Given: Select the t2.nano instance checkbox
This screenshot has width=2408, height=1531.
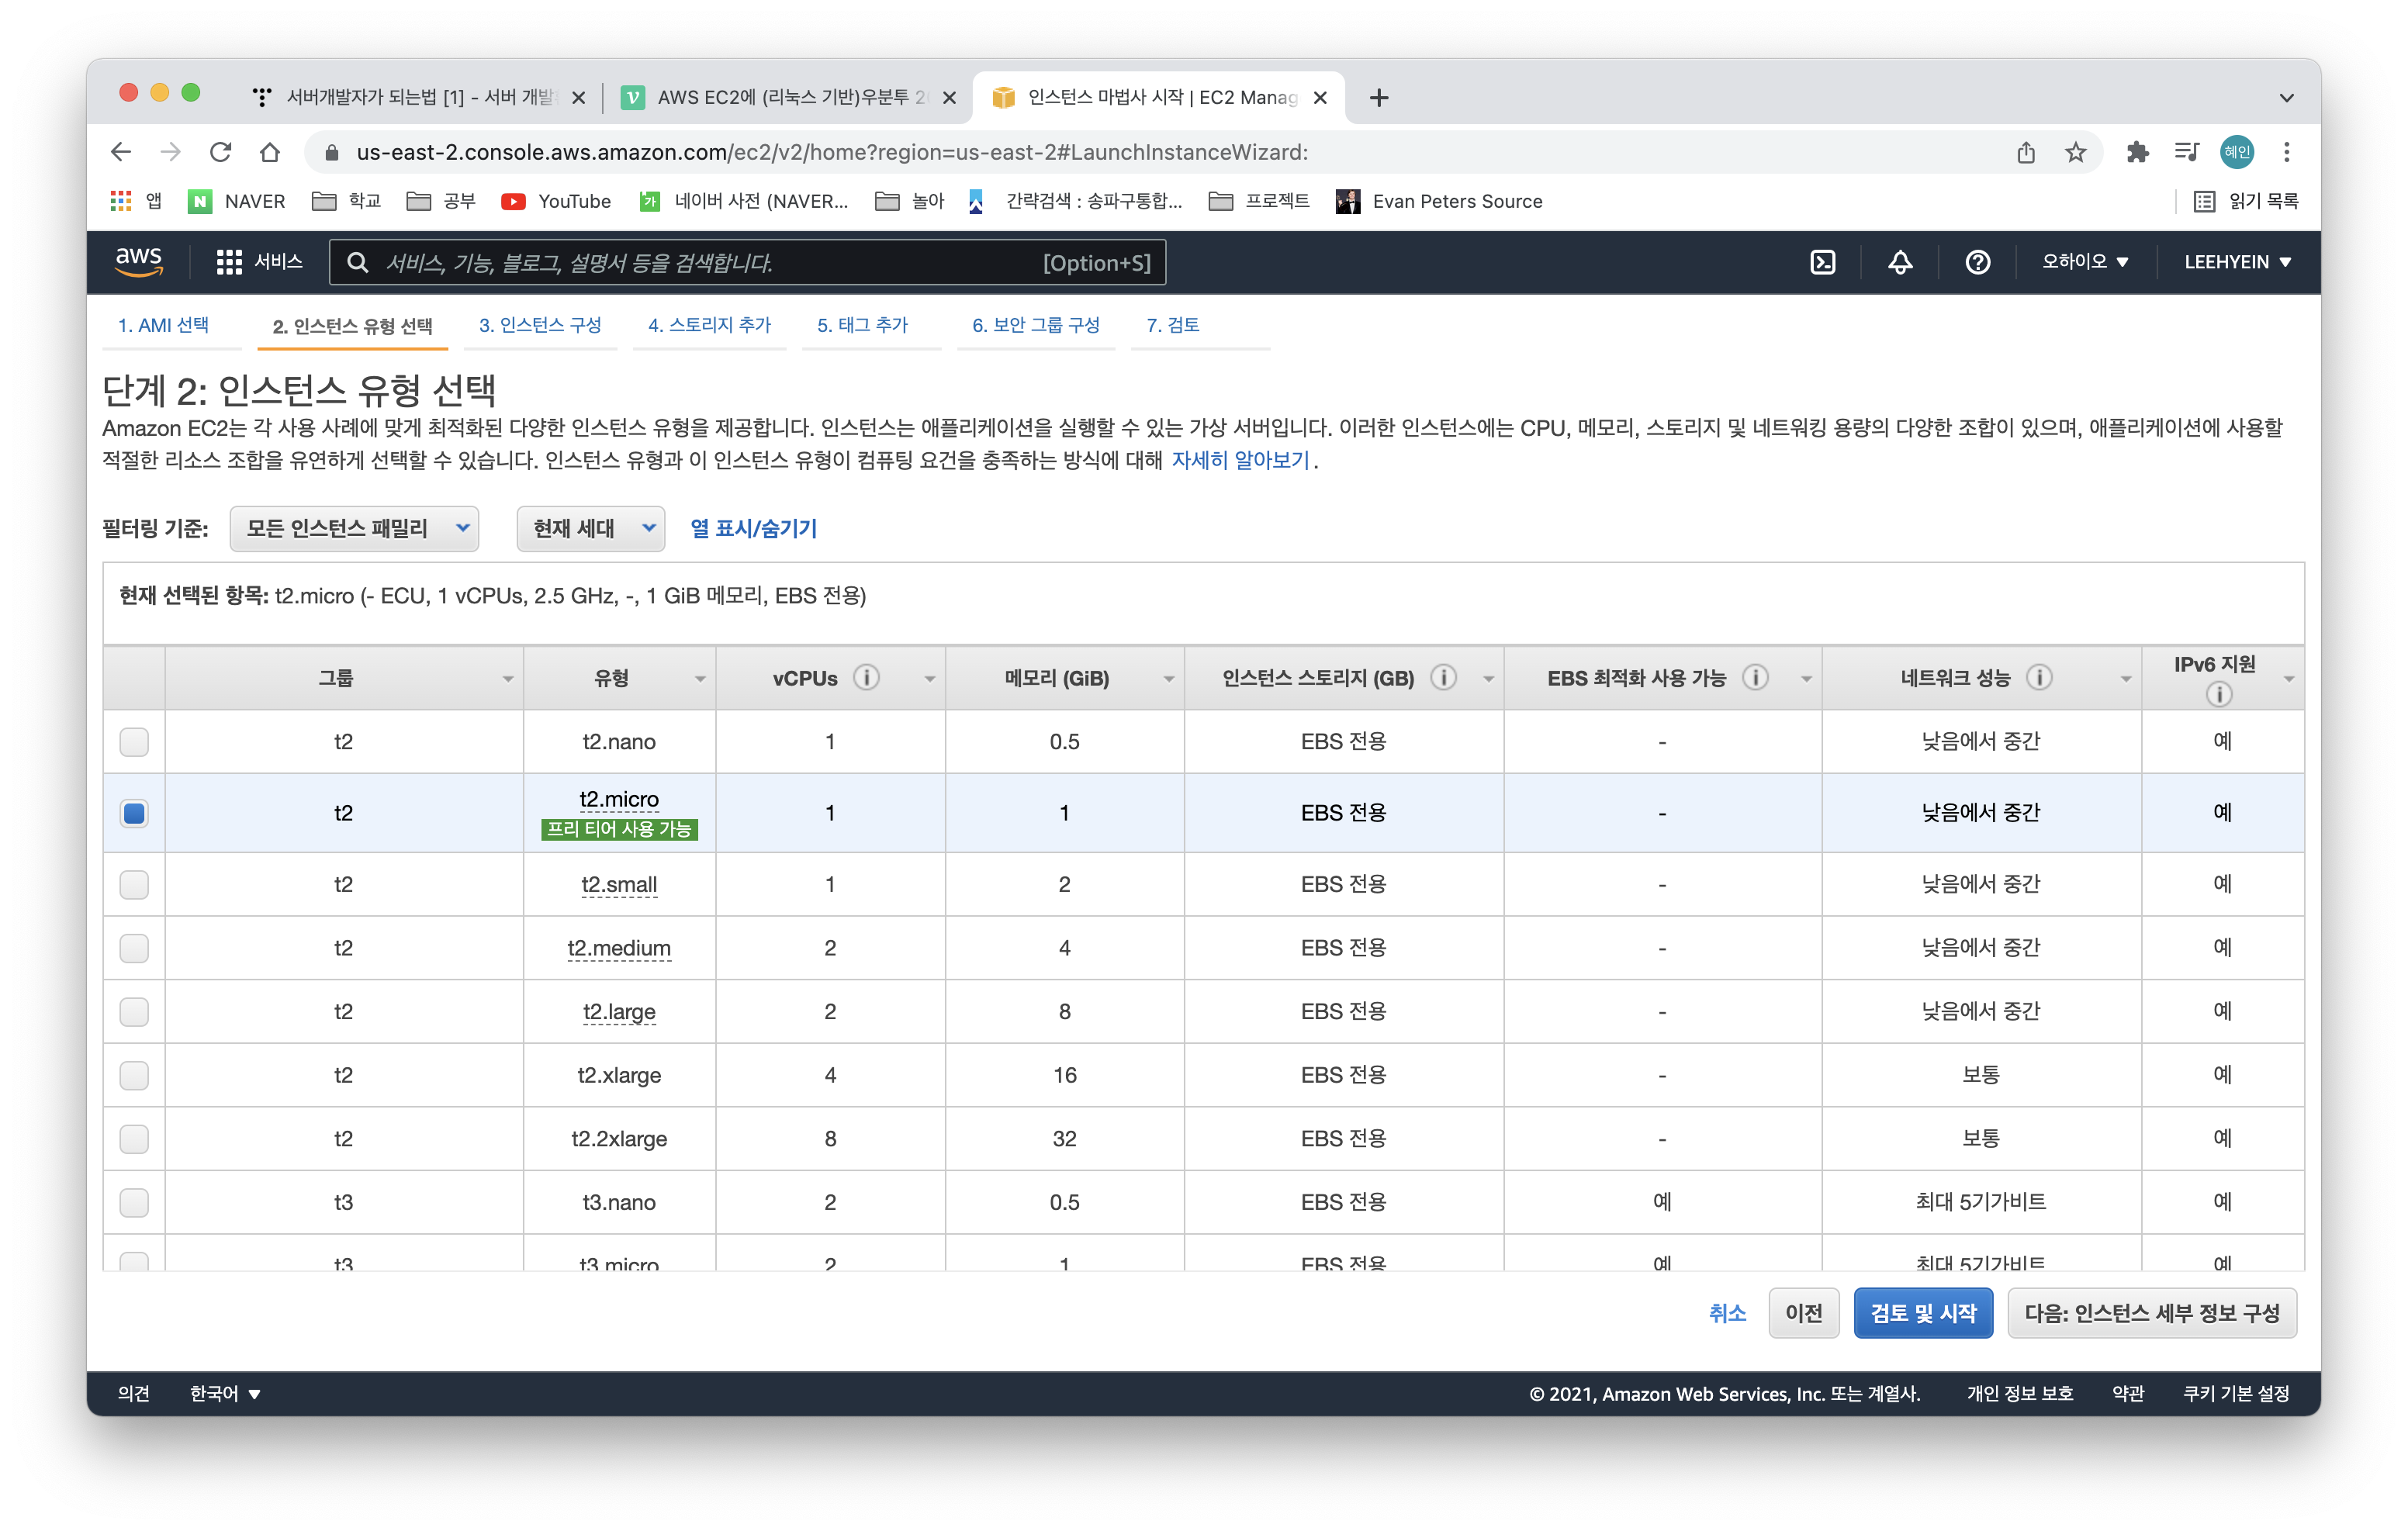Looking at the screenshot, I should (x=134, y=742).
